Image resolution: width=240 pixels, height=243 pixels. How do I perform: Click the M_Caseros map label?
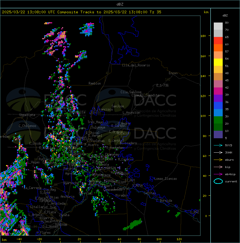click(126, 159)
